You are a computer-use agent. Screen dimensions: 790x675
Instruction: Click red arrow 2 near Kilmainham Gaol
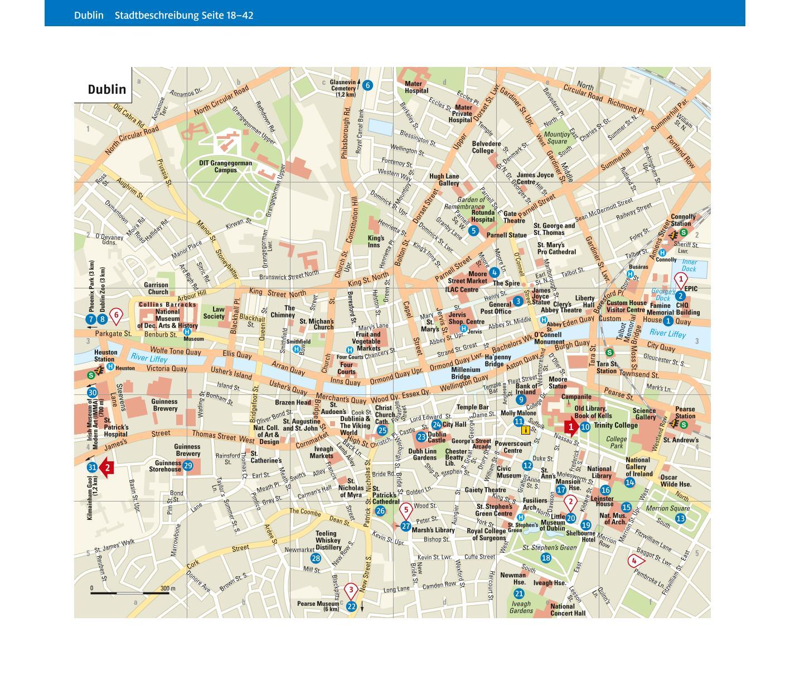coord(106,467)
